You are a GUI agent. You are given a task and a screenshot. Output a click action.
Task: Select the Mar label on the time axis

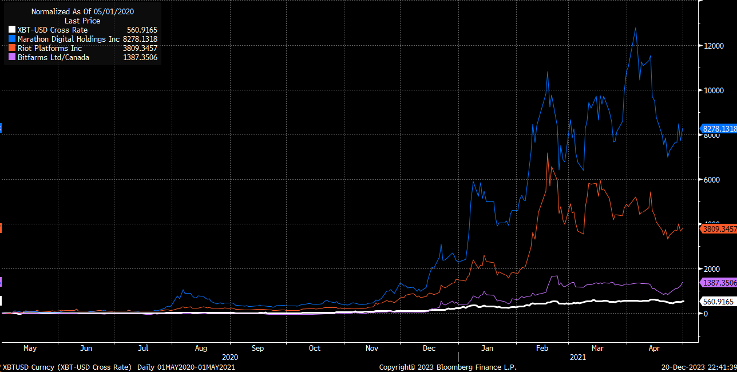pos(597,348)
